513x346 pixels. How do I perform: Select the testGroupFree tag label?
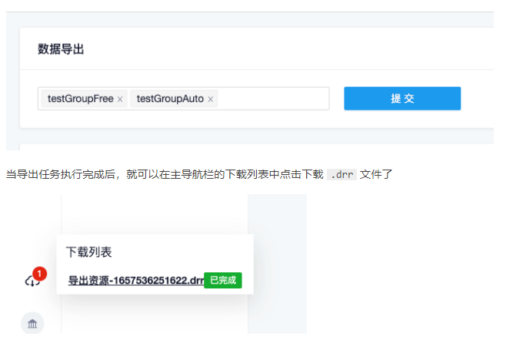click(80, 99)
